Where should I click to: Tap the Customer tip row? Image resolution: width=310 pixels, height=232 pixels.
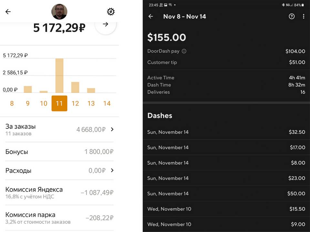click(x=226, y=62)
